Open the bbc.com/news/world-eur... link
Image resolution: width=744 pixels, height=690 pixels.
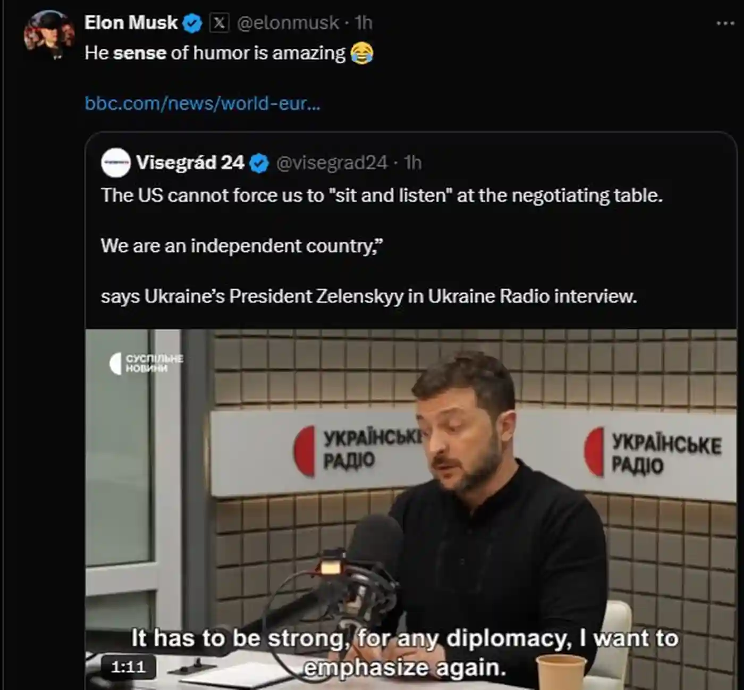[x=202, y=103]
